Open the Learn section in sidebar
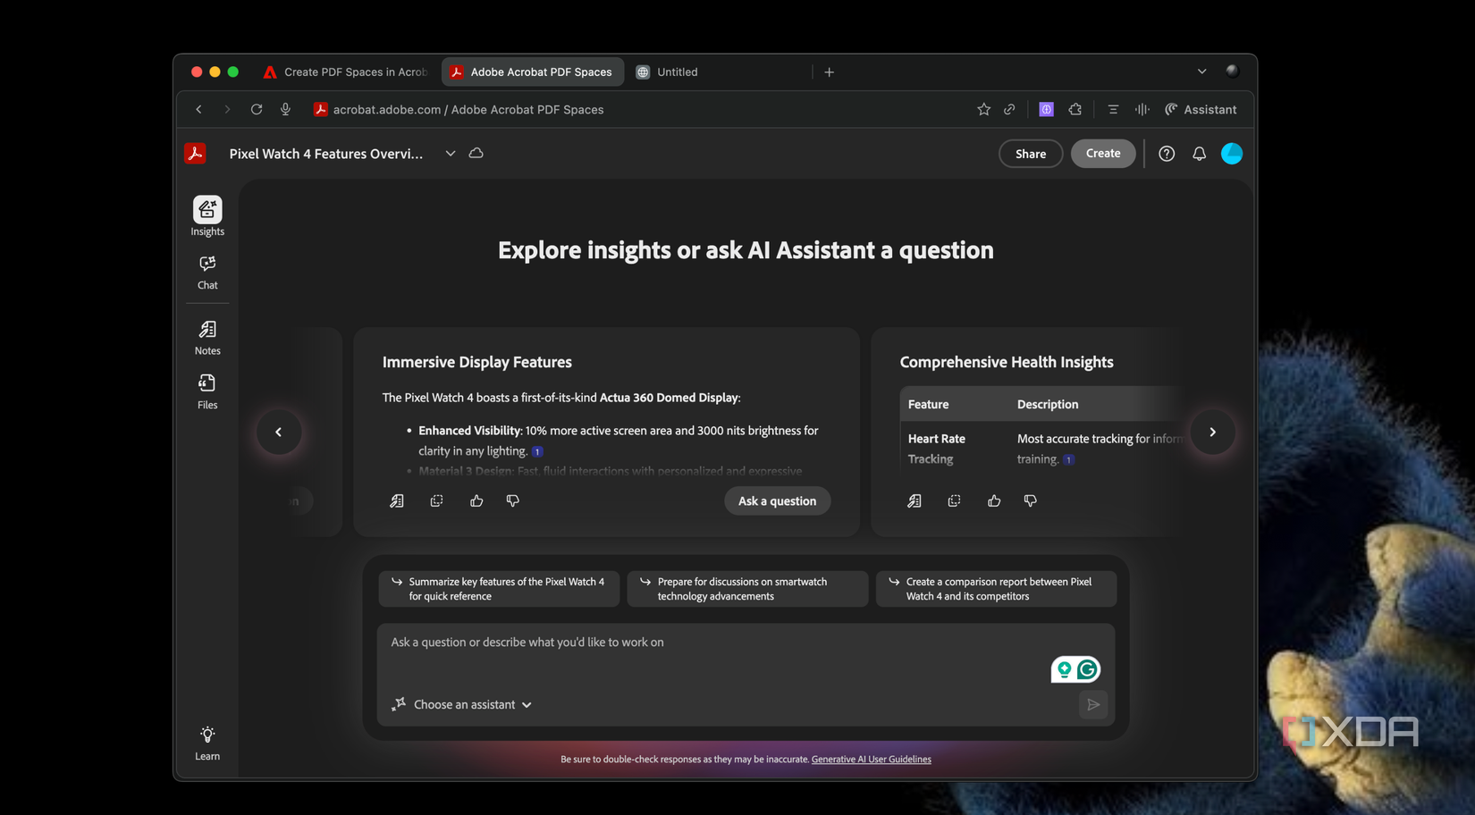The image size is (1475, 815). coord(207,744)
